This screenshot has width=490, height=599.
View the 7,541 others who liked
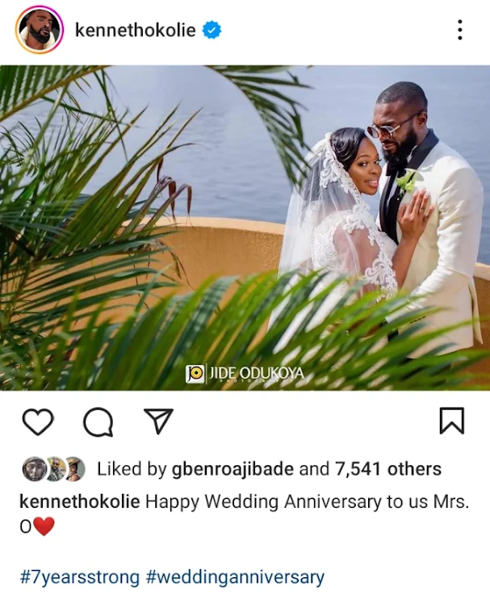coord(388,469)
